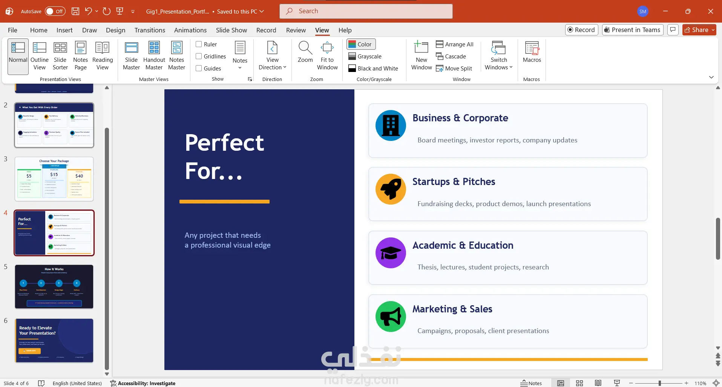The width and height of the screenshot is (722, 387).
Task: Enable the Gridlines checkbox
Action: (x=199, y=56)
